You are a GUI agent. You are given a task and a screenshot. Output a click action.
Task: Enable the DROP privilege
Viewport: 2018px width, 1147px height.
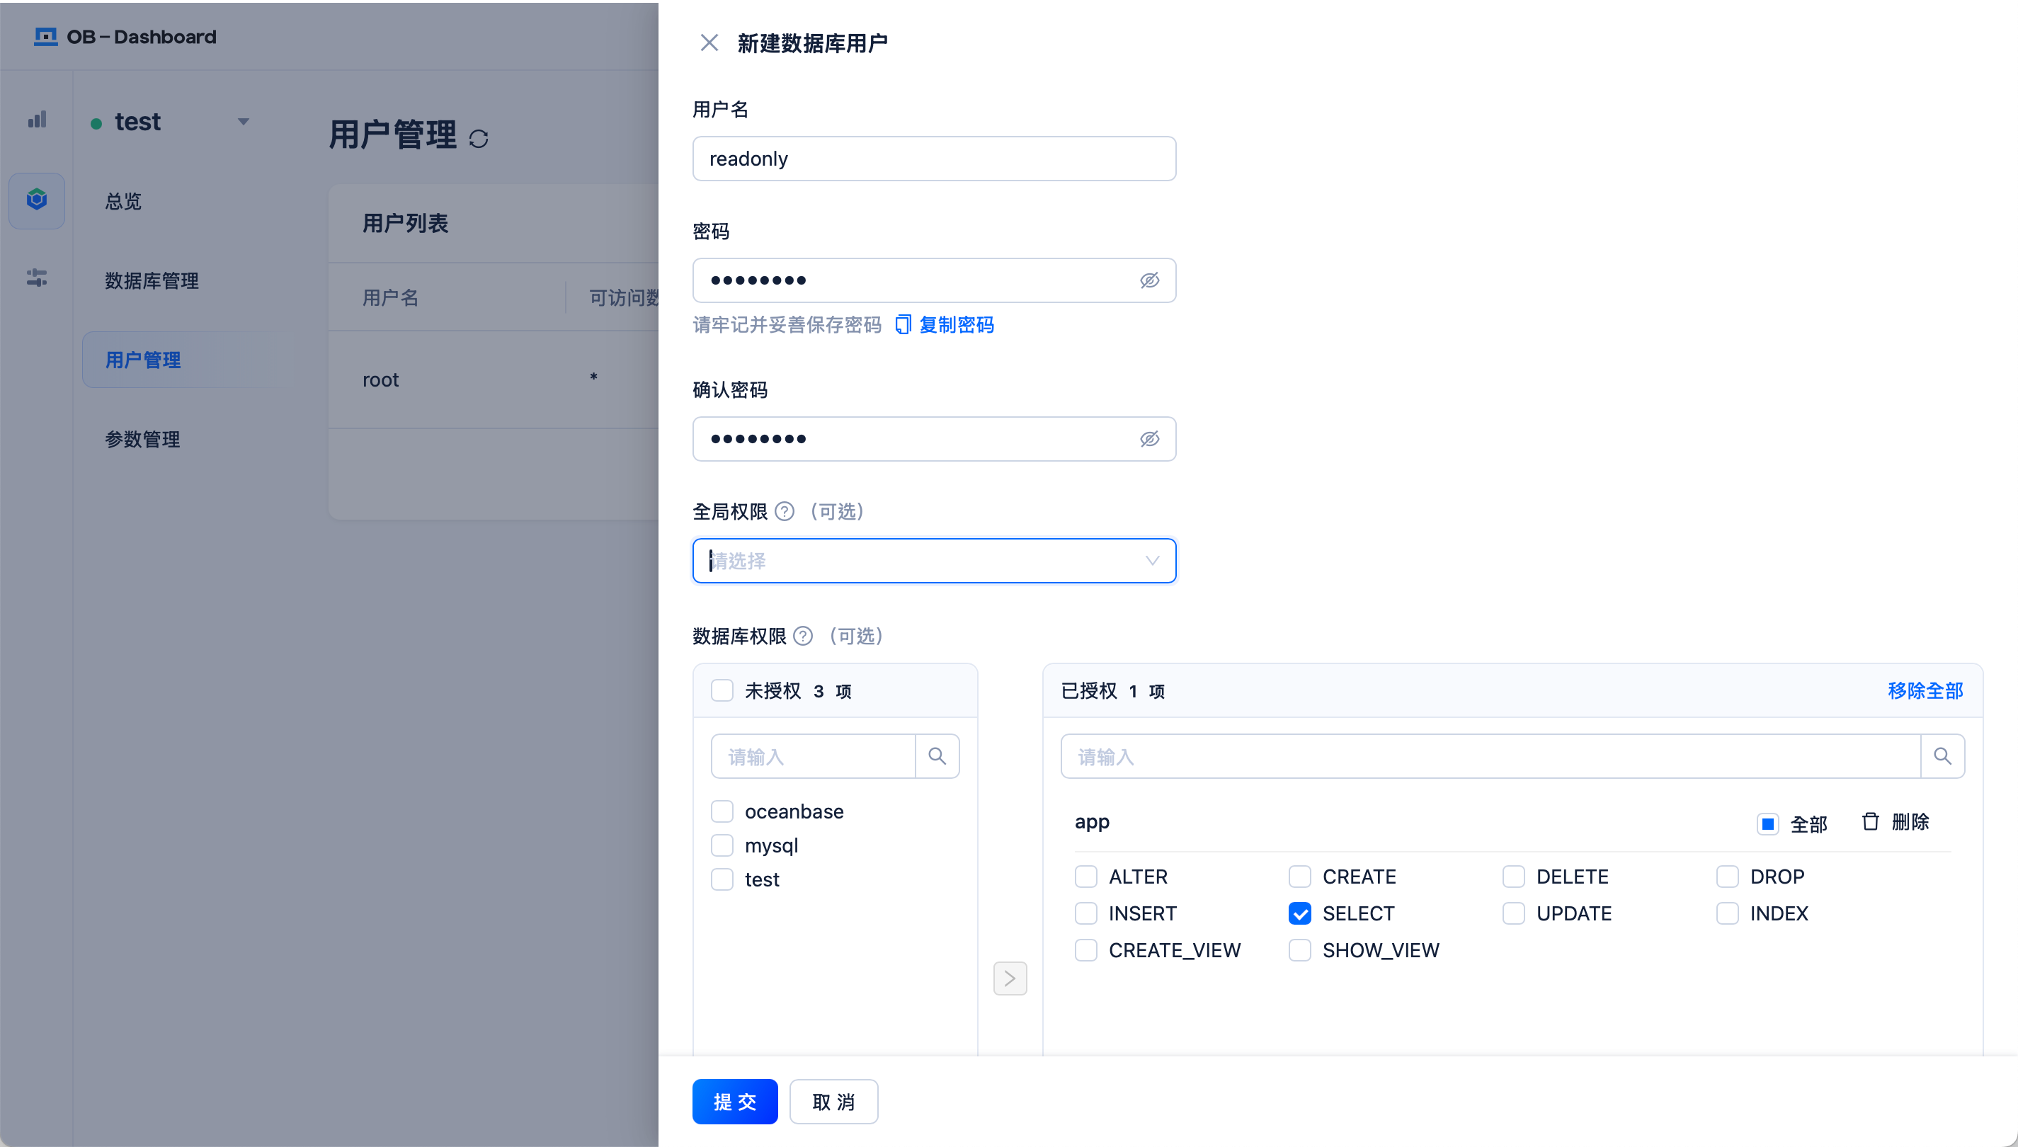click(1728, 877)
